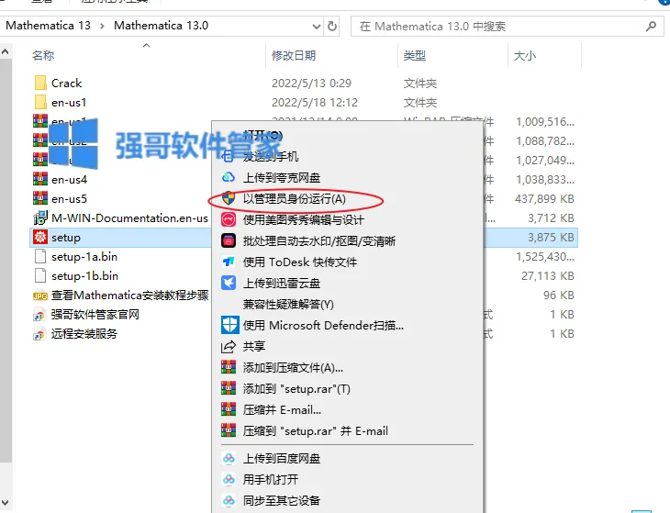Open the address bar history dropdown
670x513 pixels.
(317, 26)
